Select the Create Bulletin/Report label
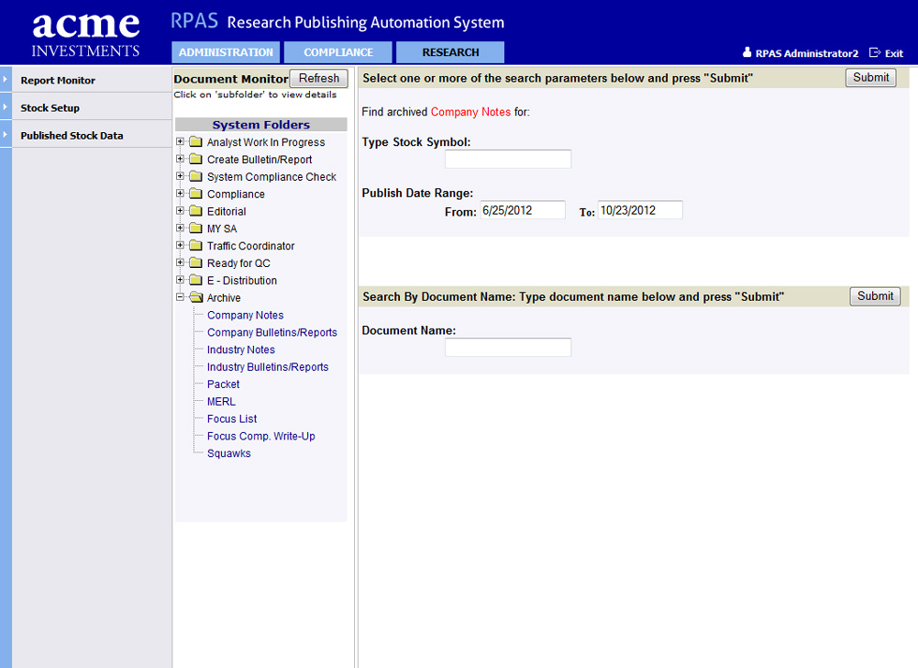This screenshot has height=668, width=918. 259,159
